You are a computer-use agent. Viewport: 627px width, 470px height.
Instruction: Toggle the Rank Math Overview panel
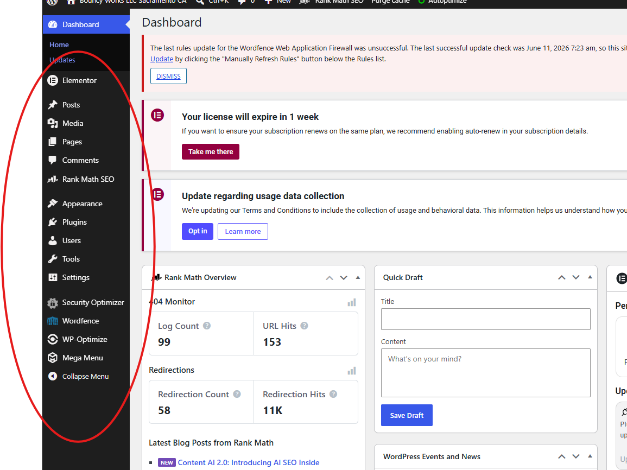(x=358, y=277)
